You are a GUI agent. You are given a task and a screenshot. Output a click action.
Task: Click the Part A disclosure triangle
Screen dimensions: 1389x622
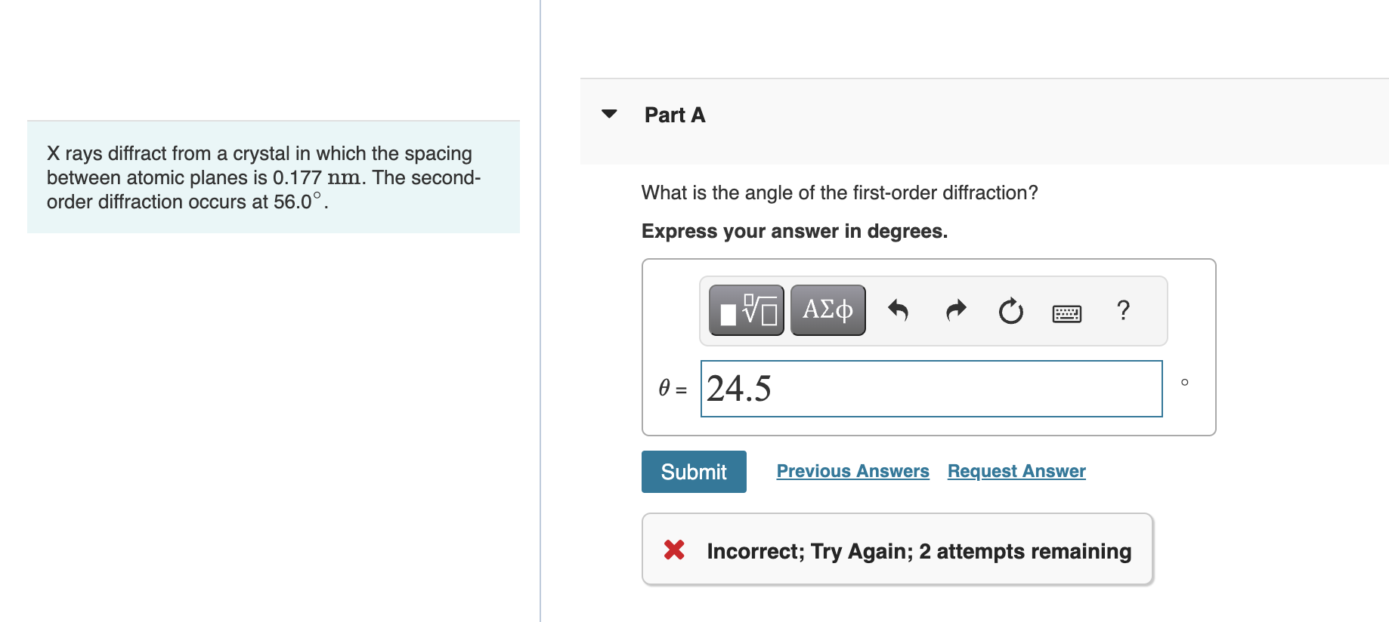[x=609, y=114]
